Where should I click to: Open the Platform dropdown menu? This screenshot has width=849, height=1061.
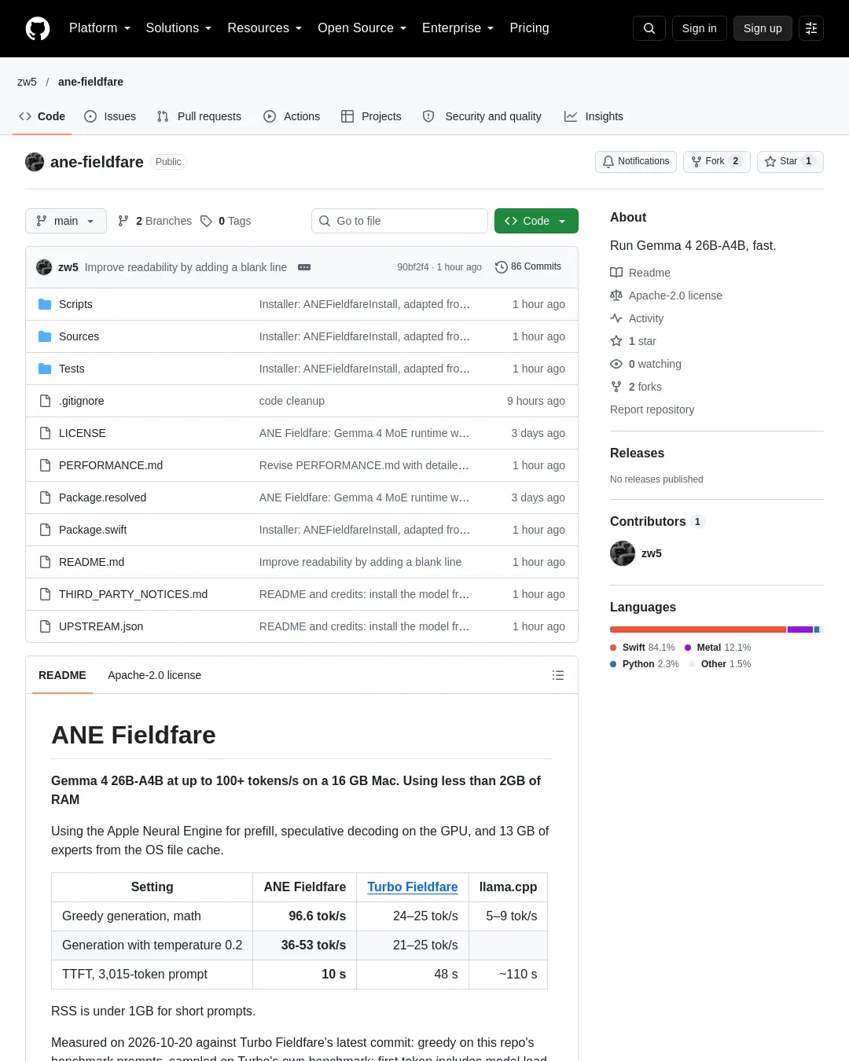[x=100, y=28]
